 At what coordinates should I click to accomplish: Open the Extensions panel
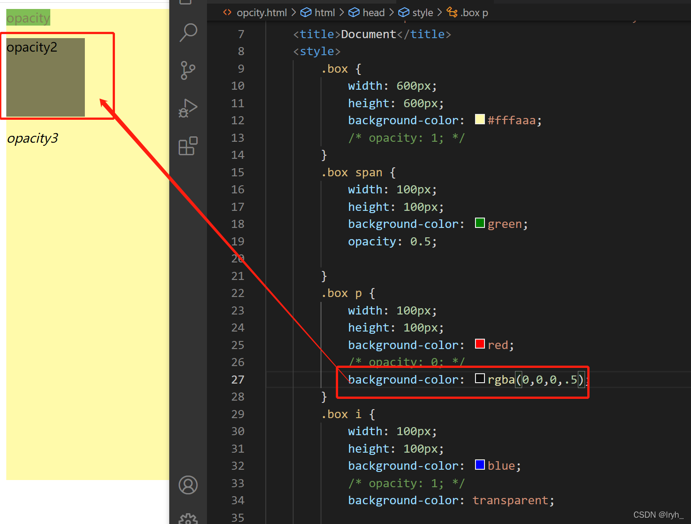point(188,146)
